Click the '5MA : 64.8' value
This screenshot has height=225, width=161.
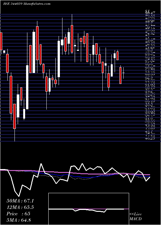[19, 220]
